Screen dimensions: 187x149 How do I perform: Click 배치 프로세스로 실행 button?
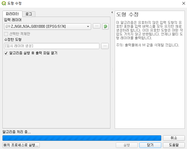[21, 145]
